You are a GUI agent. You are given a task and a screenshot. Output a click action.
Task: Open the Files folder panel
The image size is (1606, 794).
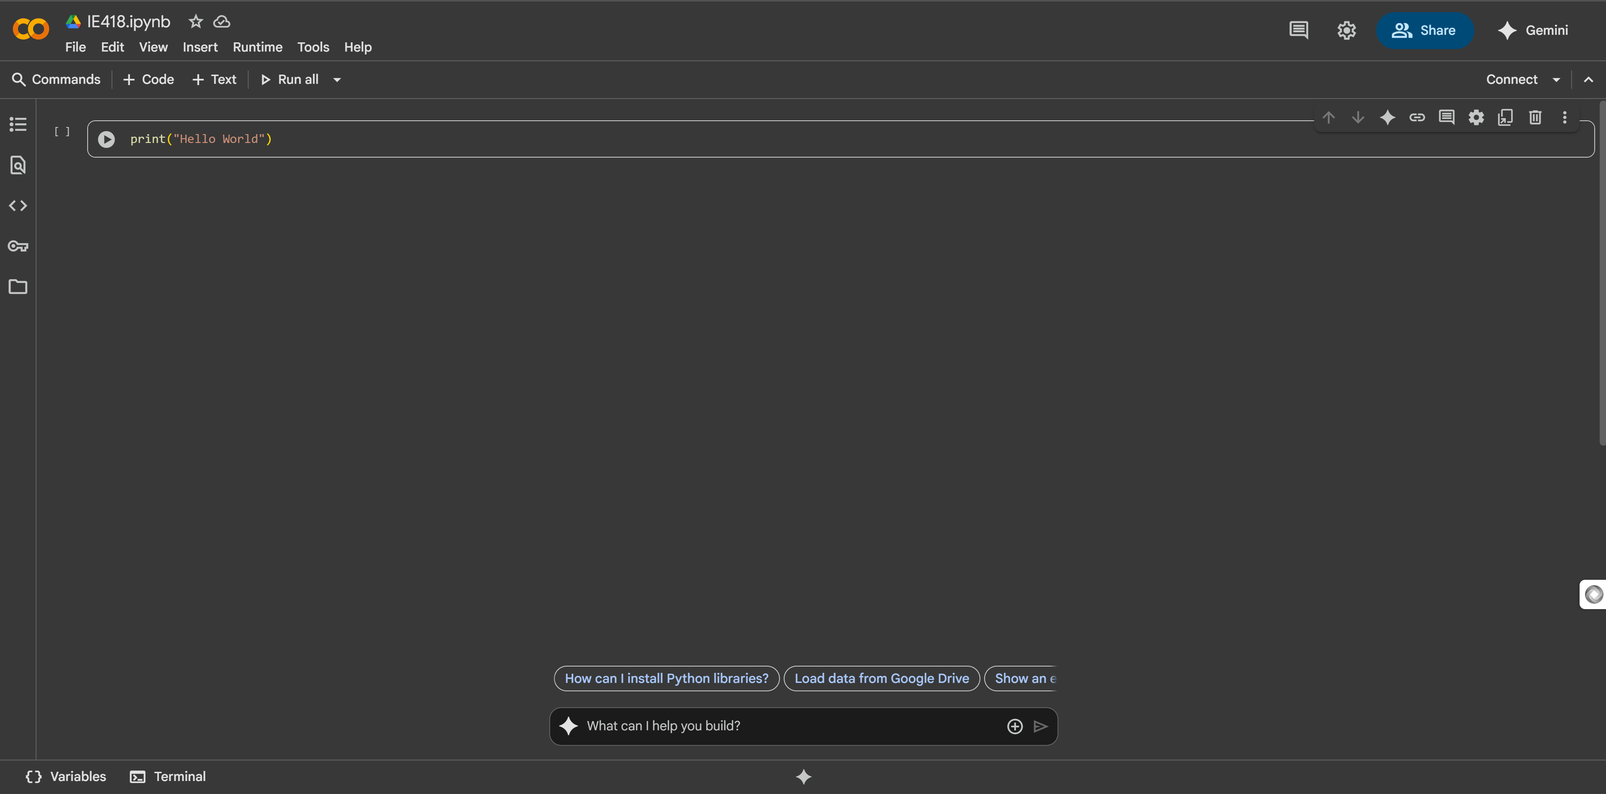[18, 287]
